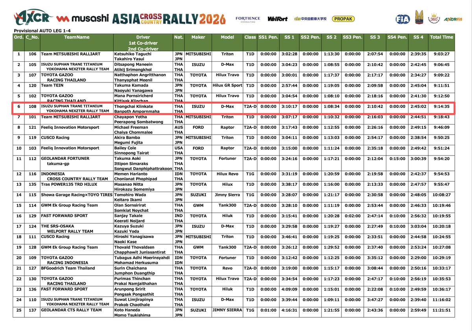Click team name 'Team TEIN'
Viewport: 472px width, 331px height.
(52, 85)
